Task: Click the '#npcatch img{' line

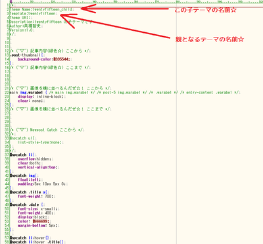Action: (x=23, y=176)
